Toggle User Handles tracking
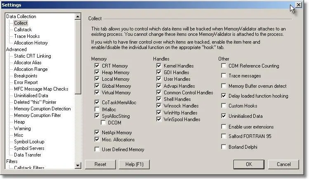The height and width of the screenshot is (180, 309). pyautogui.click(x=159, y=79)
